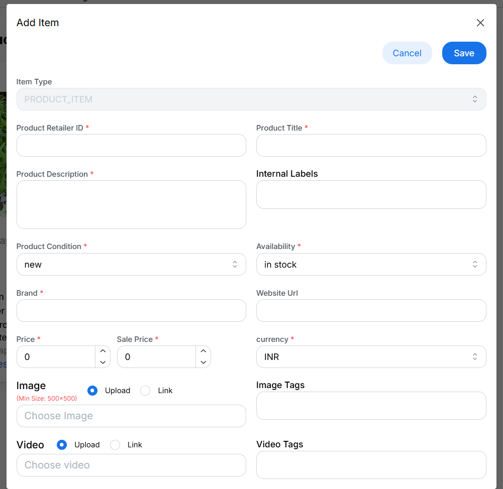Click inside the Brand field
Viewport: 503px width, 489px height.
(131, 310)
